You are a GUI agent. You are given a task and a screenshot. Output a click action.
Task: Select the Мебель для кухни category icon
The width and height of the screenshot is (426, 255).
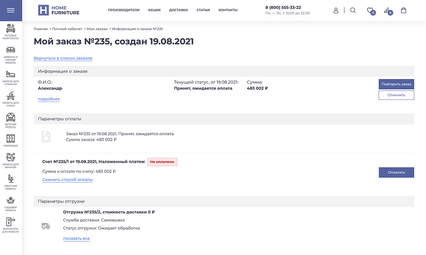11,96
